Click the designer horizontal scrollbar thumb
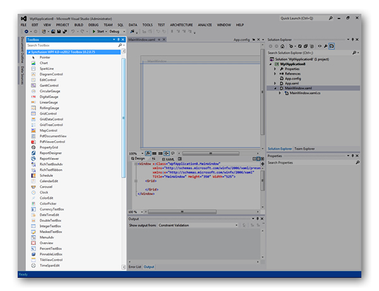 (x=210, y=153)
